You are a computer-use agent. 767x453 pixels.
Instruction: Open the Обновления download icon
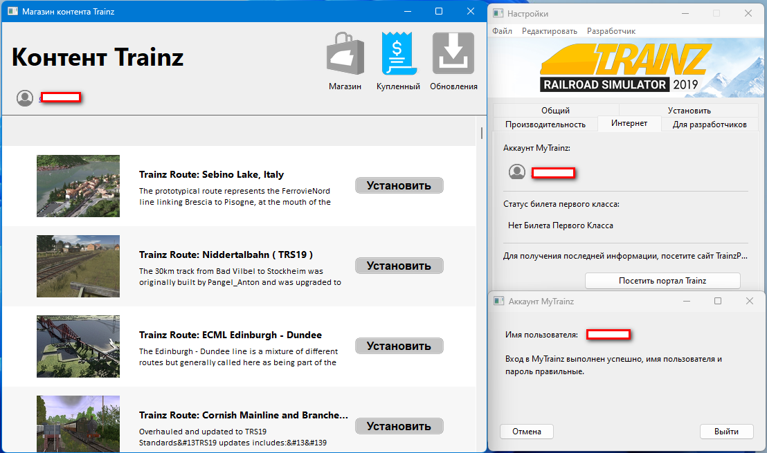[x=453, y=53]
